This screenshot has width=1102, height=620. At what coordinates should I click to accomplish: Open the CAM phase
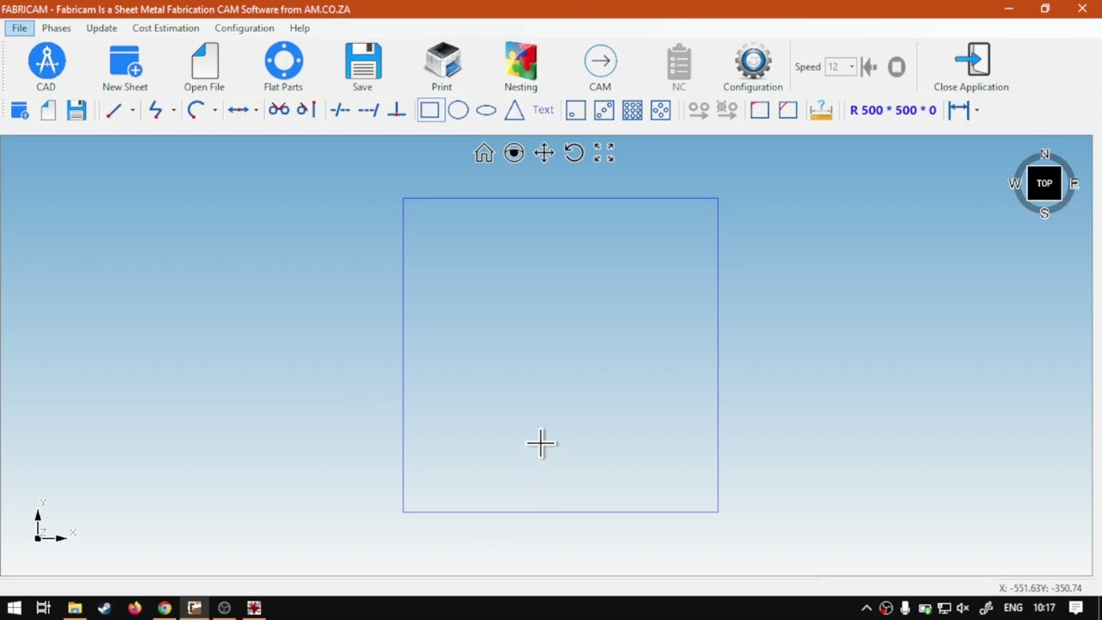click(600, 67)
